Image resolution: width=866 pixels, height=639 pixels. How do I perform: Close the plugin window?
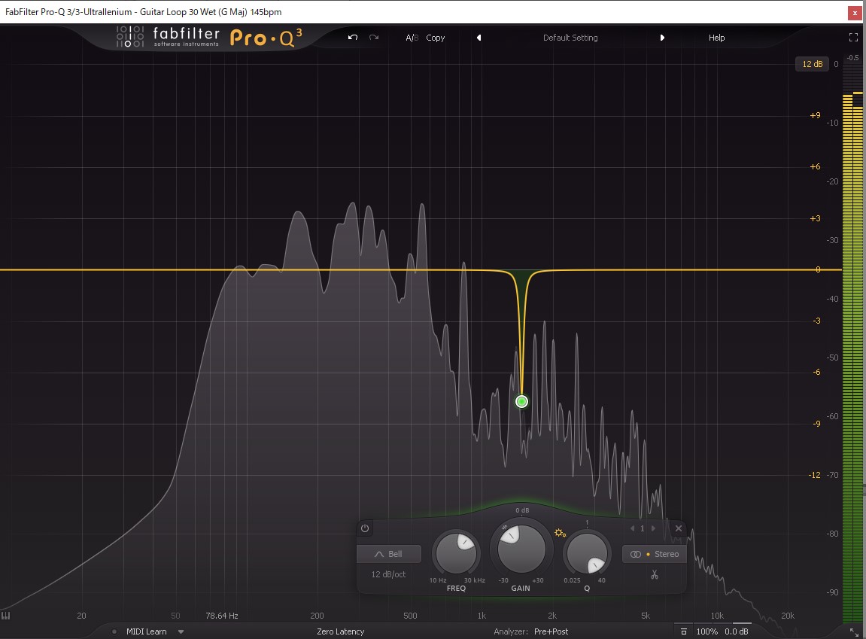coord(855,12)
